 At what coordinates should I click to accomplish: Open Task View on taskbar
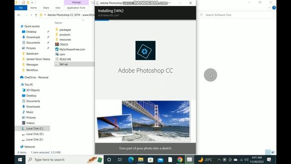[x=120, y=159]
